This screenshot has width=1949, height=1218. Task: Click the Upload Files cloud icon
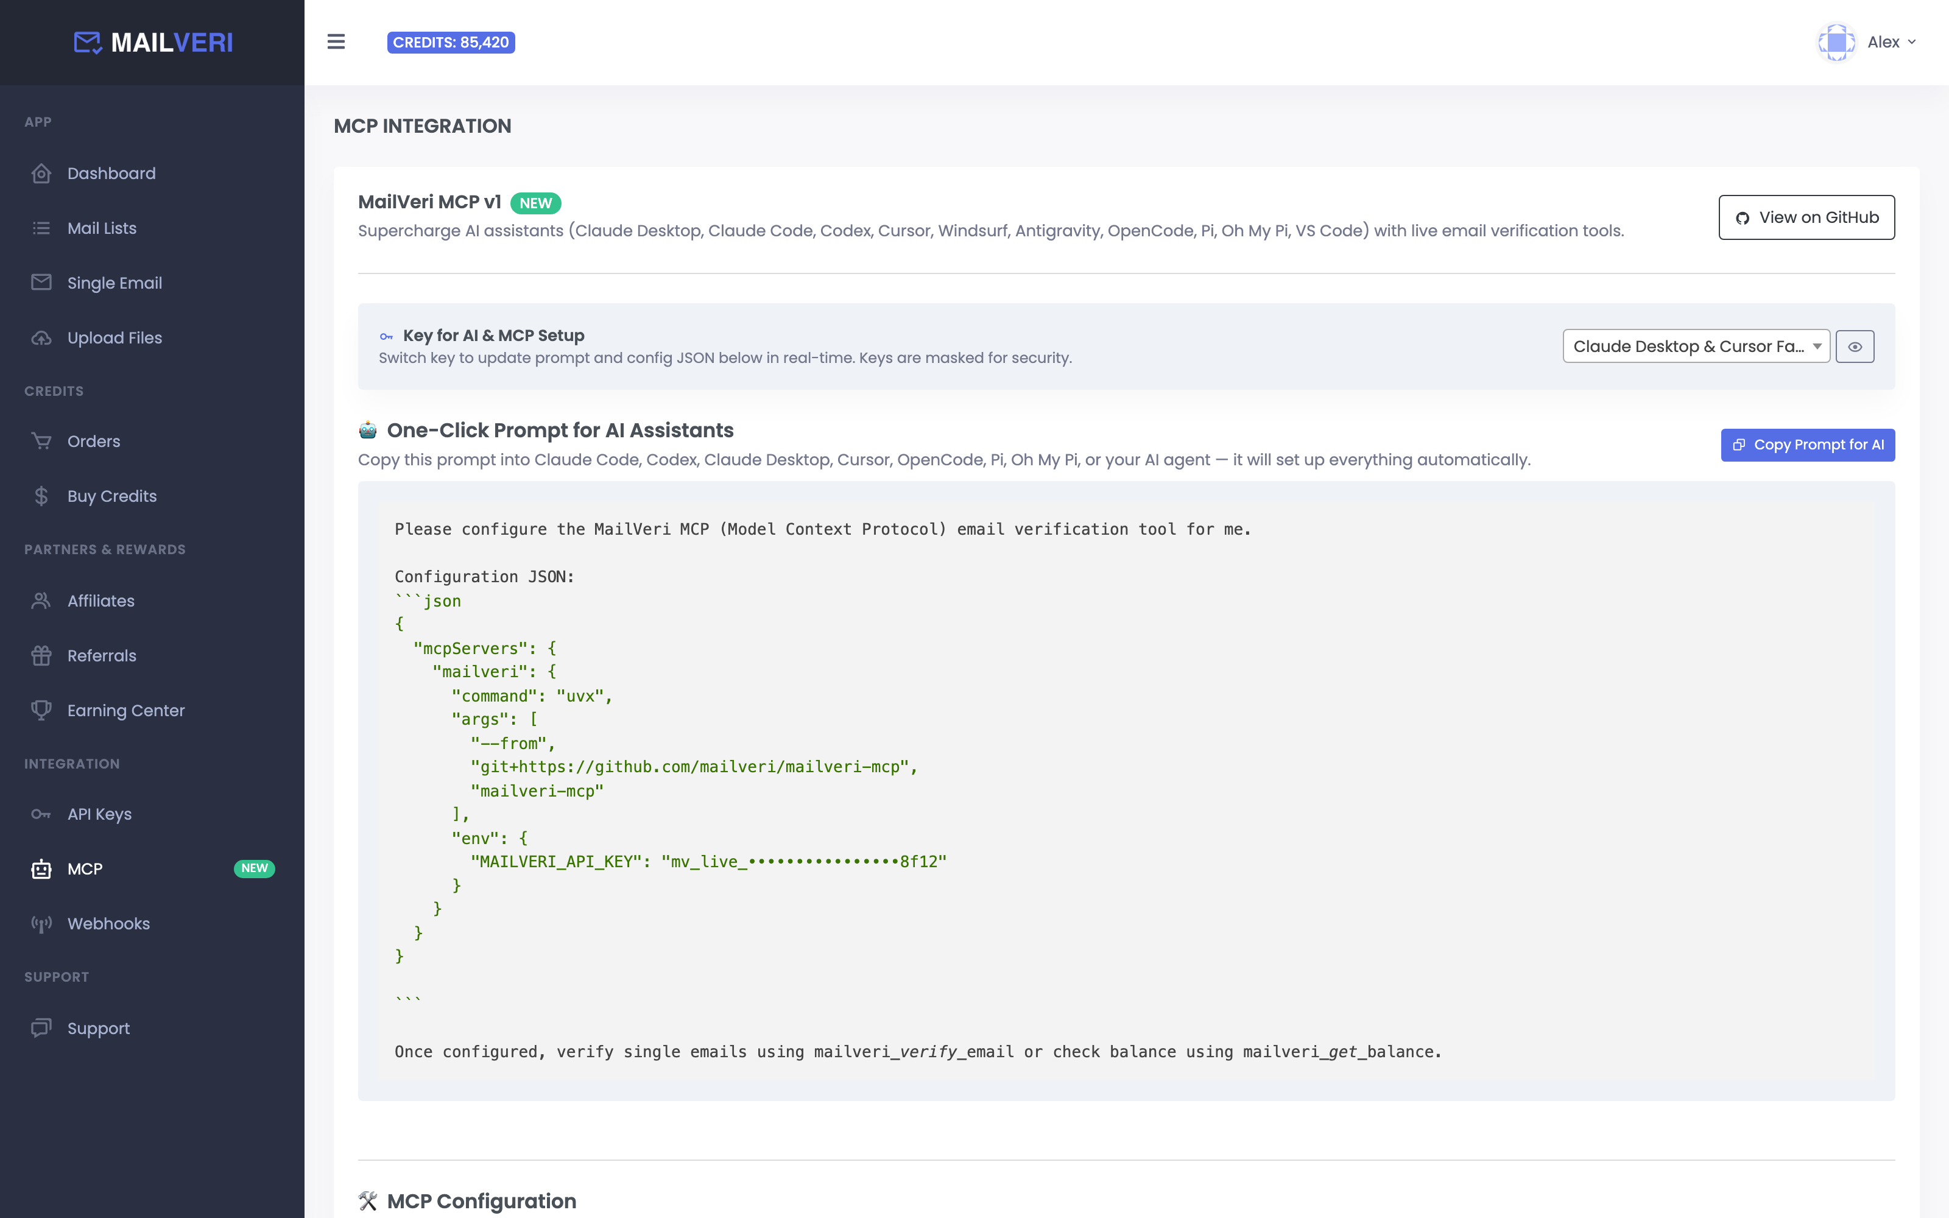[41, 337]
